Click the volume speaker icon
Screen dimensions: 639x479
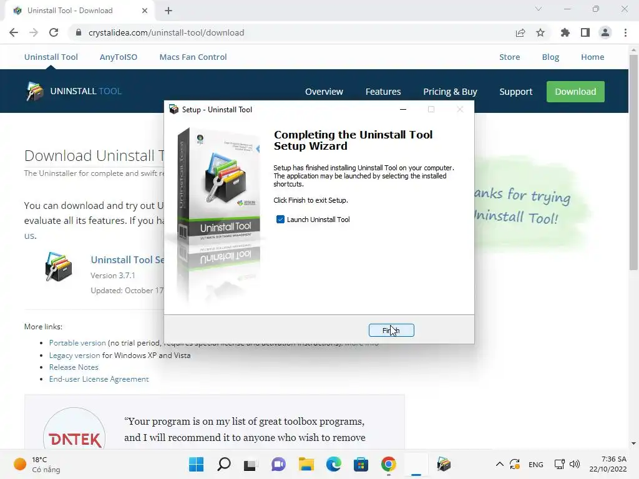(x=575, y=464)
